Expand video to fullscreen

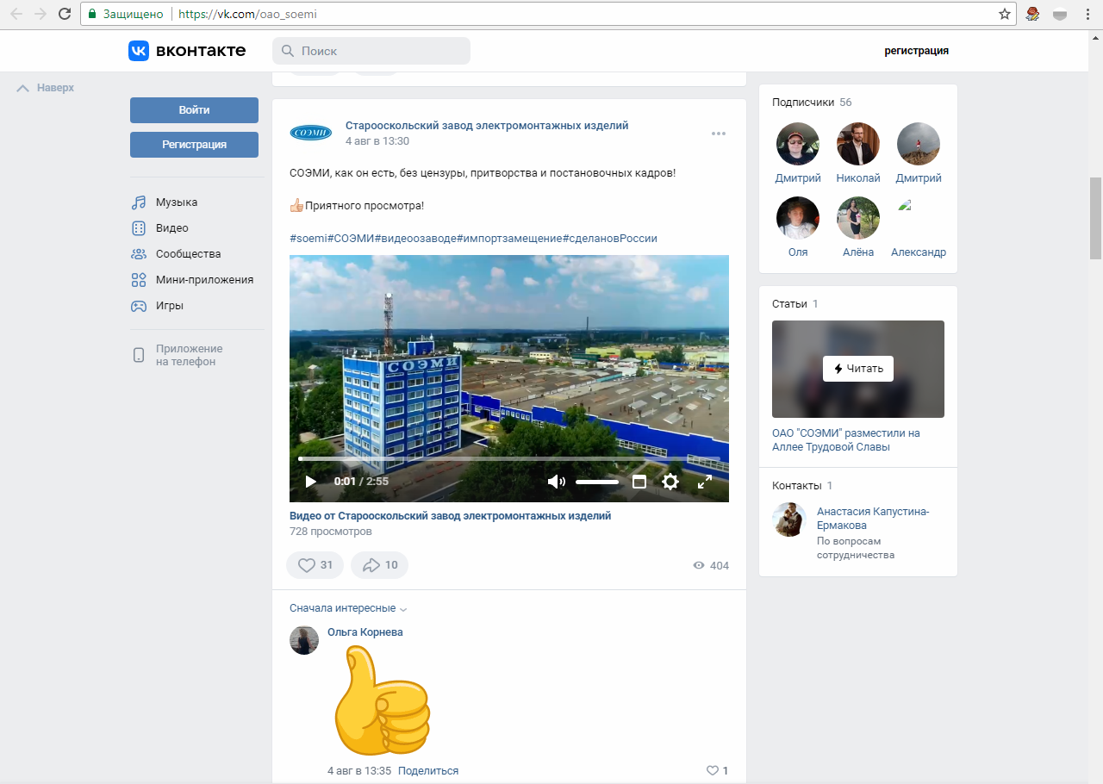705,482
